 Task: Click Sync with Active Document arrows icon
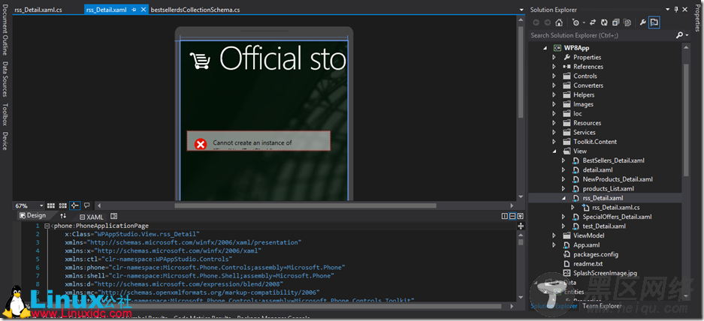click(x=593, y=22)
